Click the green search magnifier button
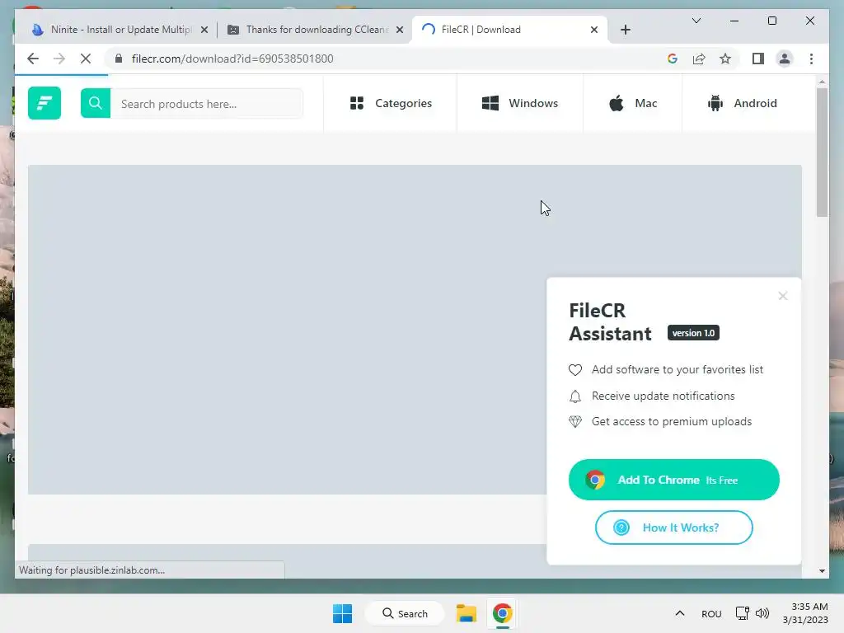The height and width of the screenshot is (633, 844). click(x=96, y=103)
